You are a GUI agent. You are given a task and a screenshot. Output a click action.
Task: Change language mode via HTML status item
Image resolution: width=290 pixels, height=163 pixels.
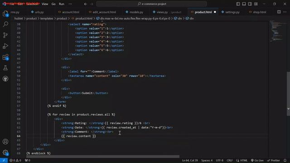click(x=242, y=160)
